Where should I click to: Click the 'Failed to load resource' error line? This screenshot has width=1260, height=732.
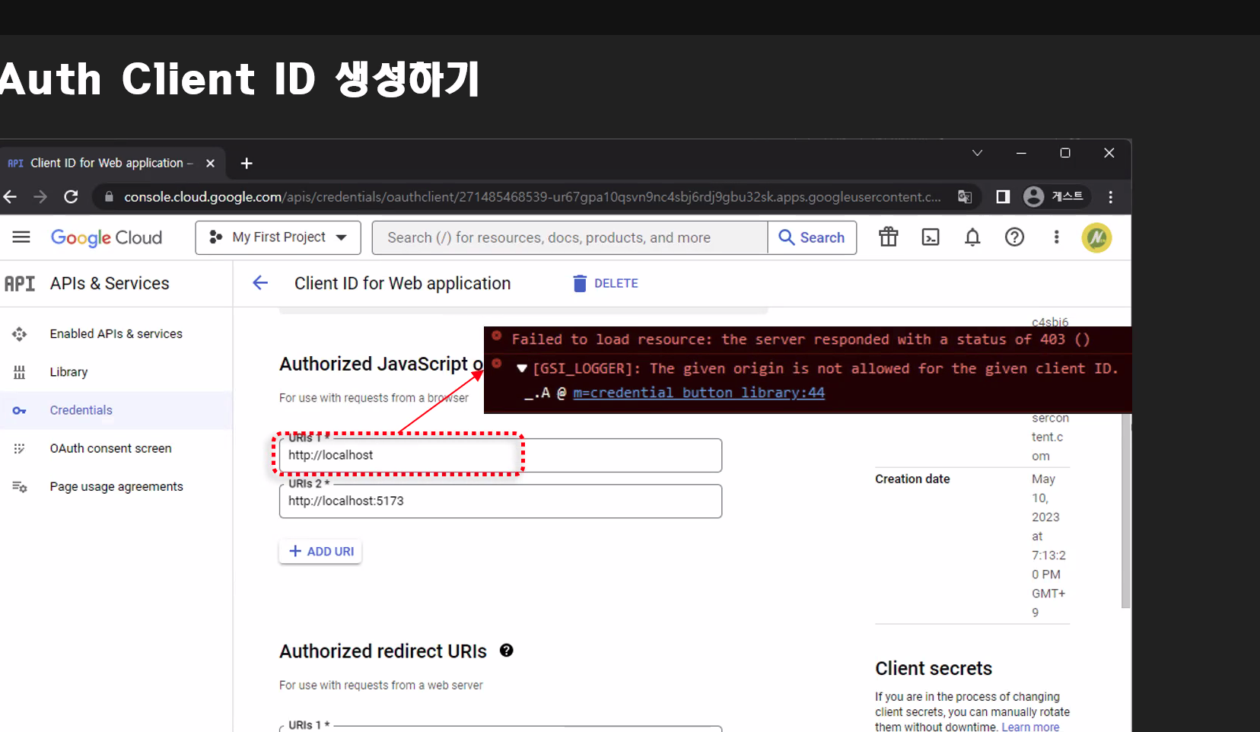800,339
